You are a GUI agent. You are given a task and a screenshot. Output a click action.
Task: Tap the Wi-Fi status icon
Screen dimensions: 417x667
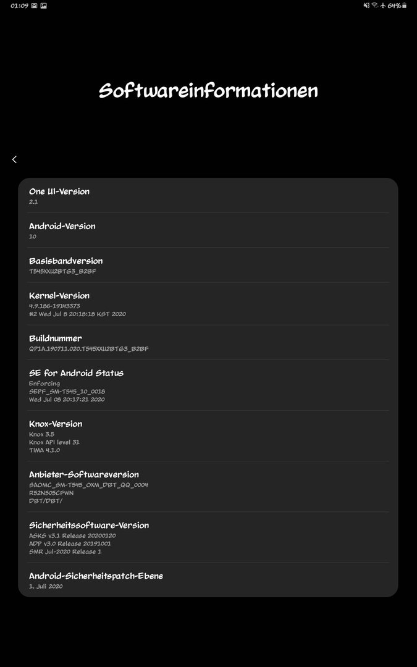tap(375, 6)
